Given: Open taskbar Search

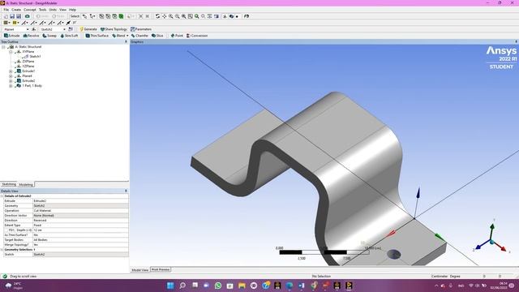Looking at the screenshot, I should click(x=182, y=286).
